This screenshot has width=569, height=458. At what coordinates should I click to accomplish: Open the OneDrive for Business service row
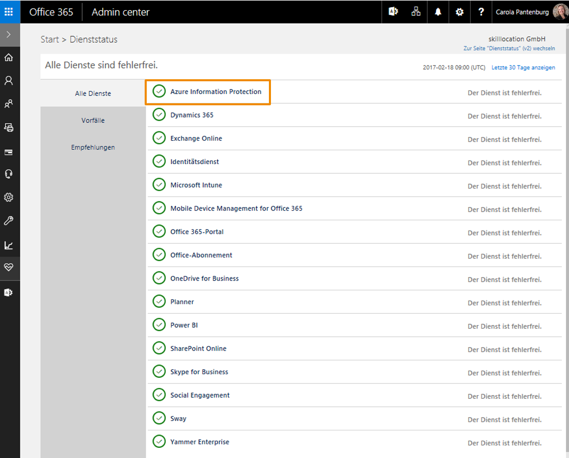(354, 279)
